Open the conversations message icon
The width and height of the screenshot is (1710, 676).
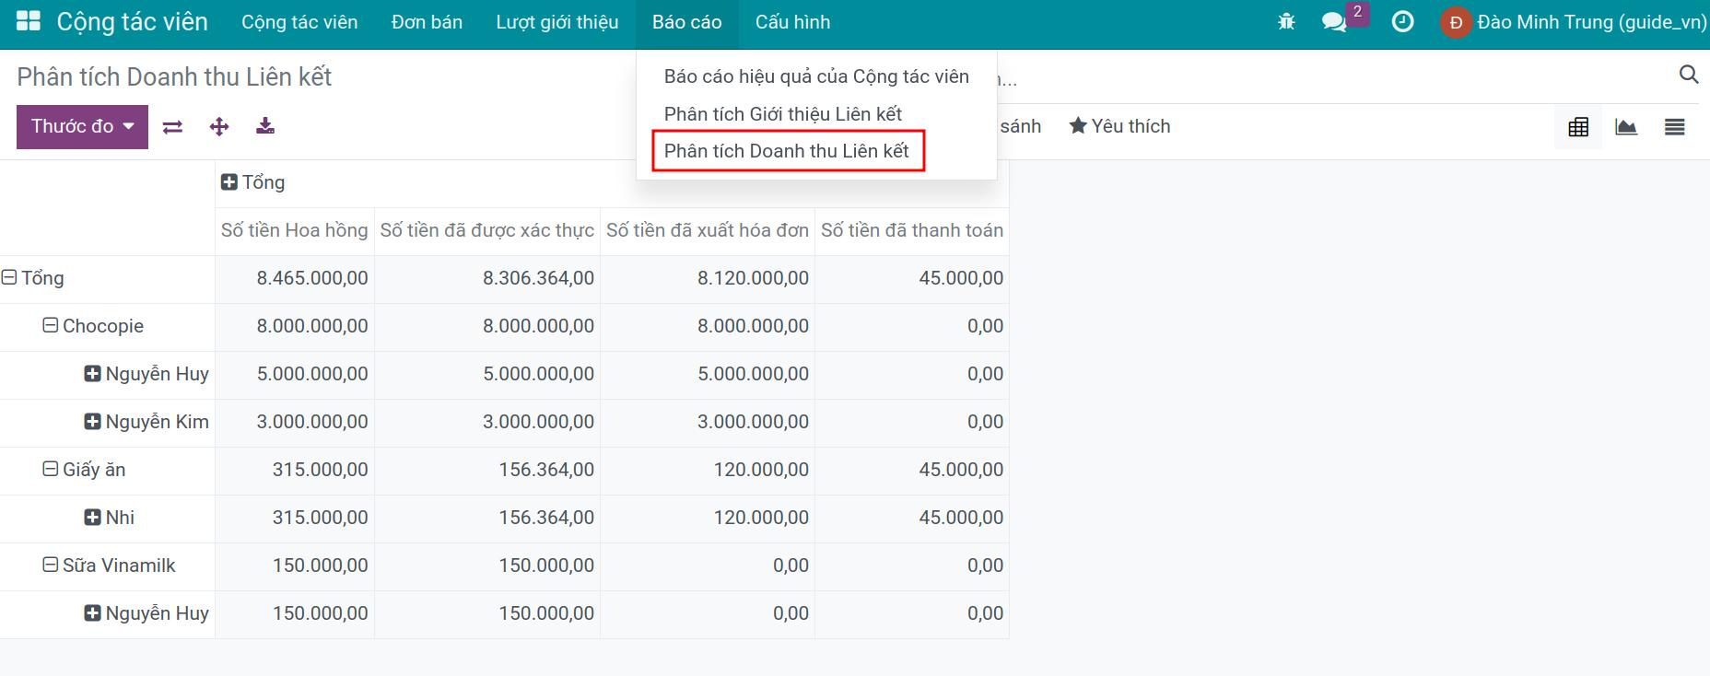1334,22
